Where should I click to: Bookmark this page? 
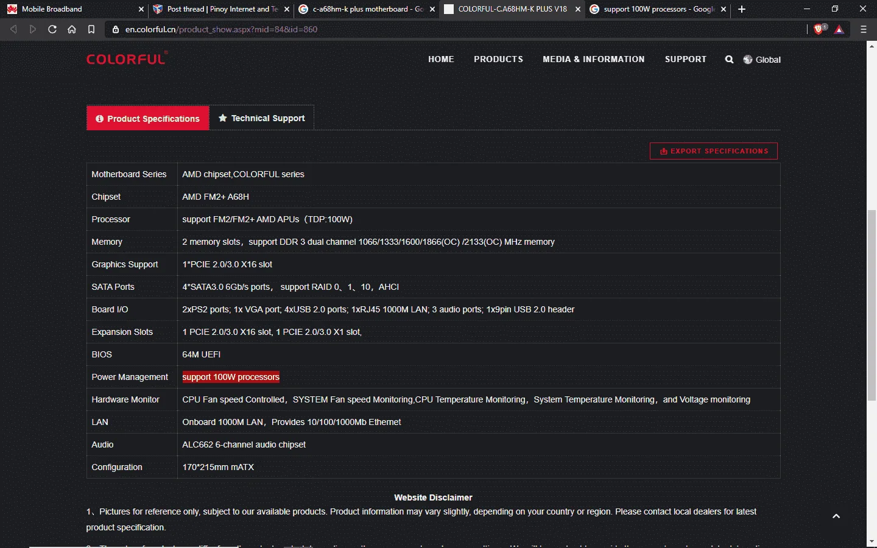click(x=91, y=29)
